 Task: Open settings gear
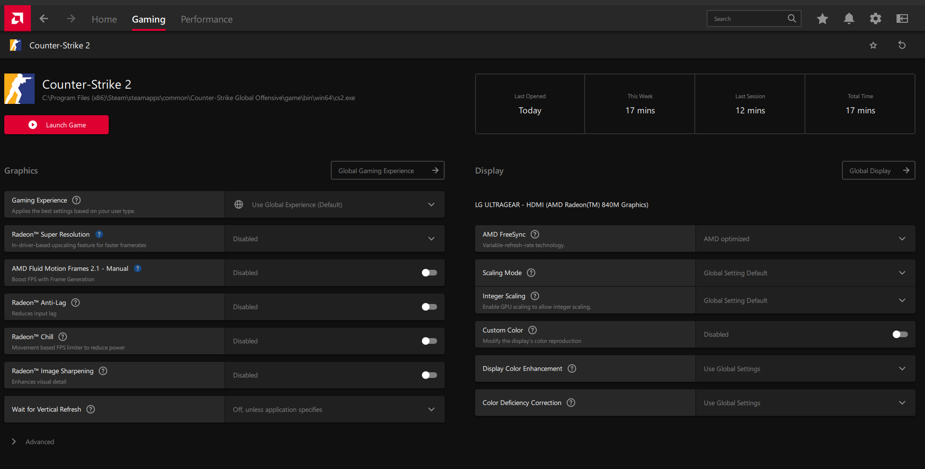pos(876,18)
